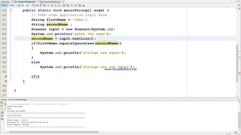Switch to the CharacterMethods.java tab
This screenshot has width=241, height=135.
click(52, 2)
